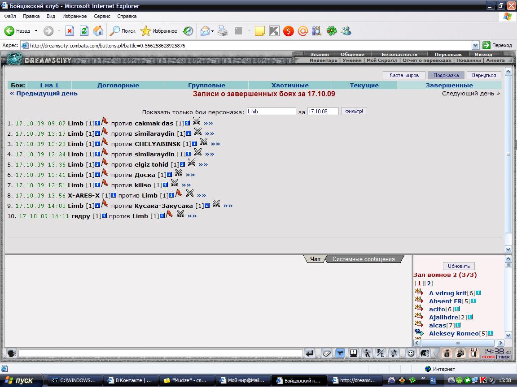Switch to the Хаотичные fights tab
517x387 pixels.
pos(290,85)
